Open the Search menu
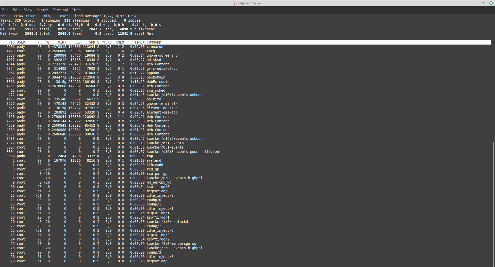 [x=42, y=10]
